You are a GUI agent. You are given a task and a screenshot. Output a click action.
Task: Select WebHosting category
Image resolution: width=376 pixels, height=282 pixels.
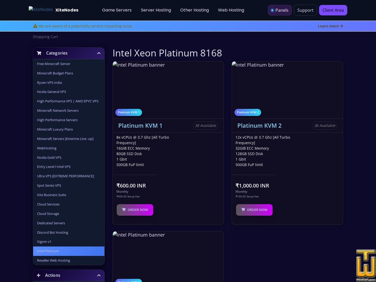(68, 148)
